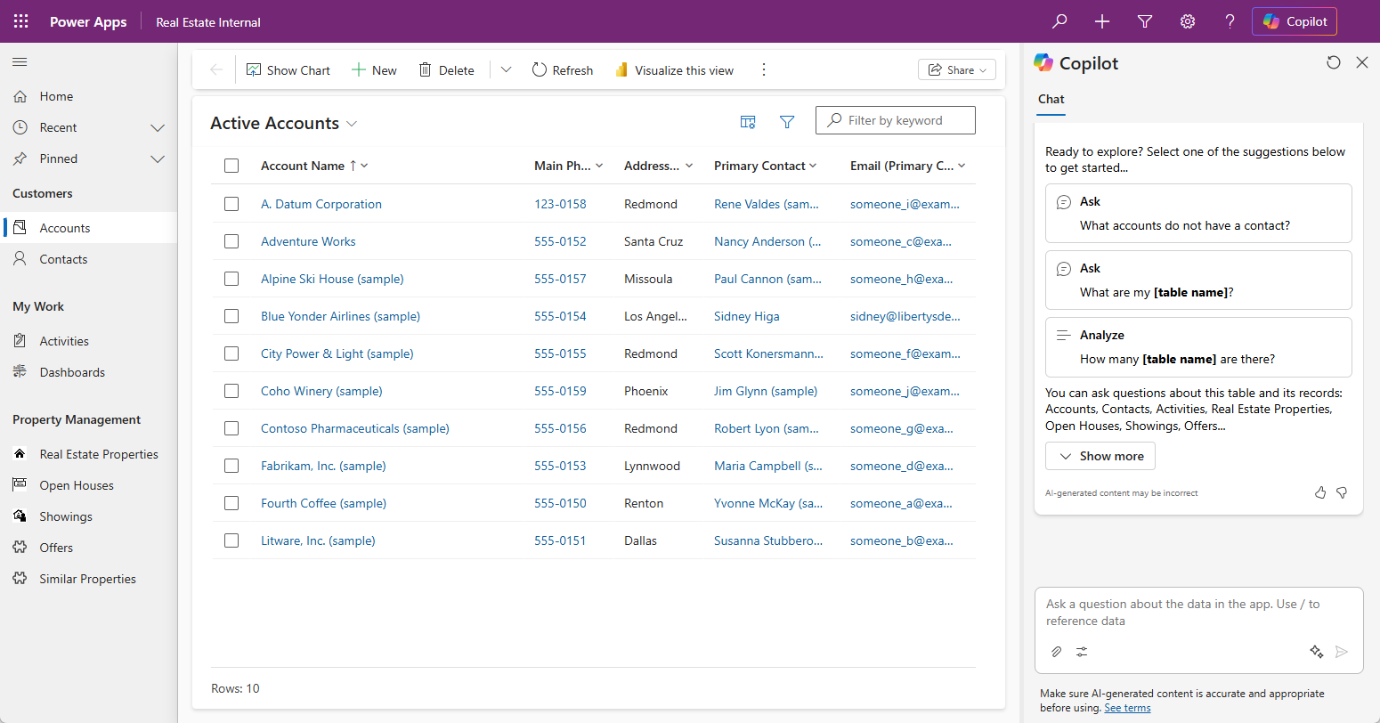Open the more commands vertical ellipsis
This screenshot has width=1380, height=723.
point(764,70)
